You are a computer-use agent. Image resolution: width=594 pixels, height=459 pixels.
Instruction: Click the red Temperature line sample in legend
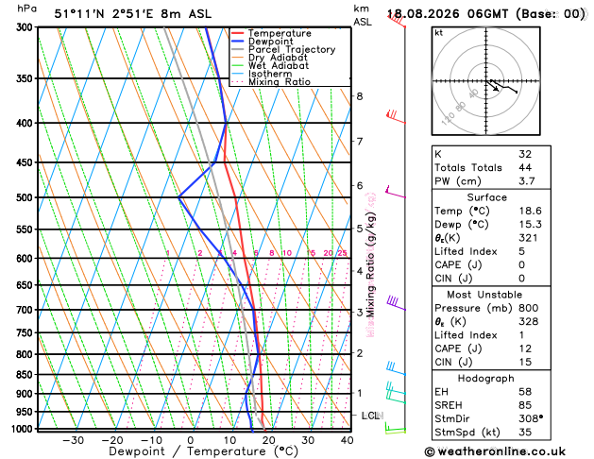point(237,33)
